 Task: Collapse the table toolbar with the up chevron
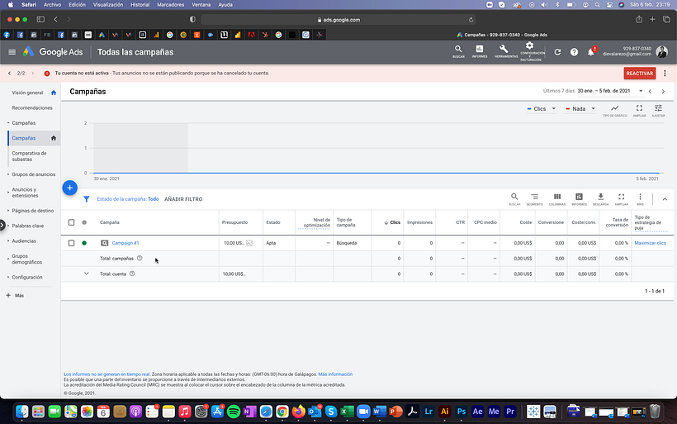tap(665, 199)
